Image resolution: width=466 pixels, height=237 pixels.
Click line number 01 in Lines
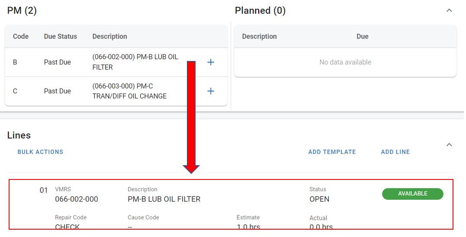point(44,190)
